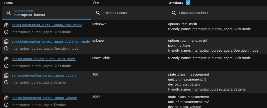Show info for aqara Operation mode entity
Viewport: 267px width, 108px height.
point(6,48)
